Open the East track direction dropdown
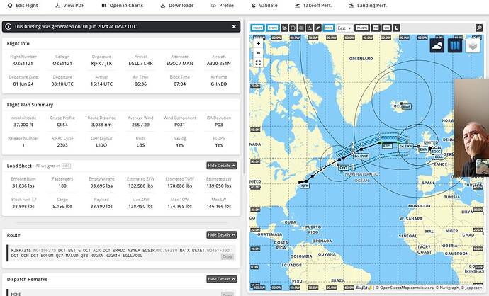The height and width of the screenshot is (296, 489). pos(344,28)
